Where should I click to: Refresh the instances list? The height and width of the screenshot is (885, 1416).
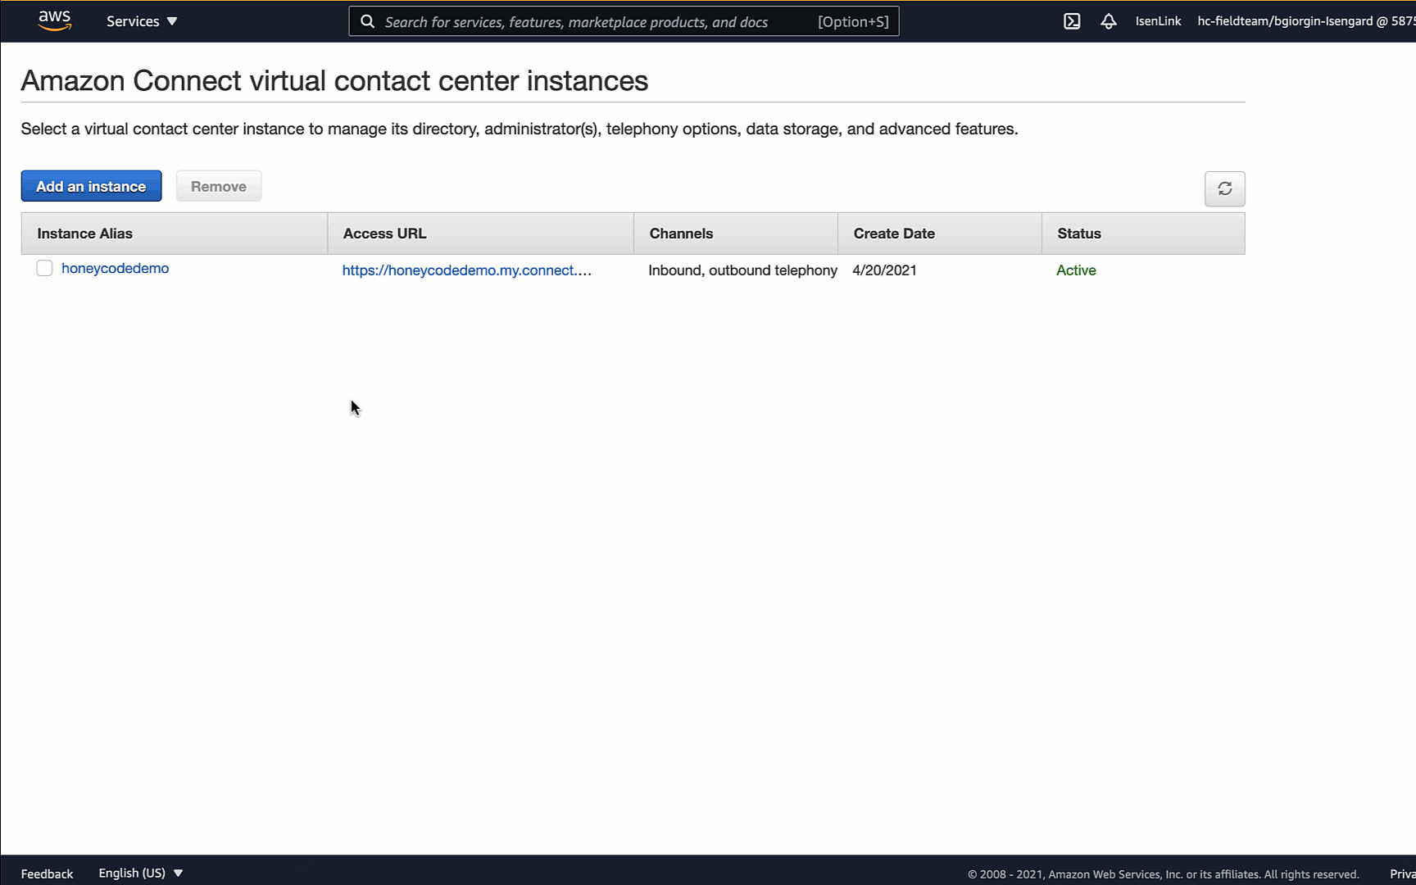coord(1224,188)
